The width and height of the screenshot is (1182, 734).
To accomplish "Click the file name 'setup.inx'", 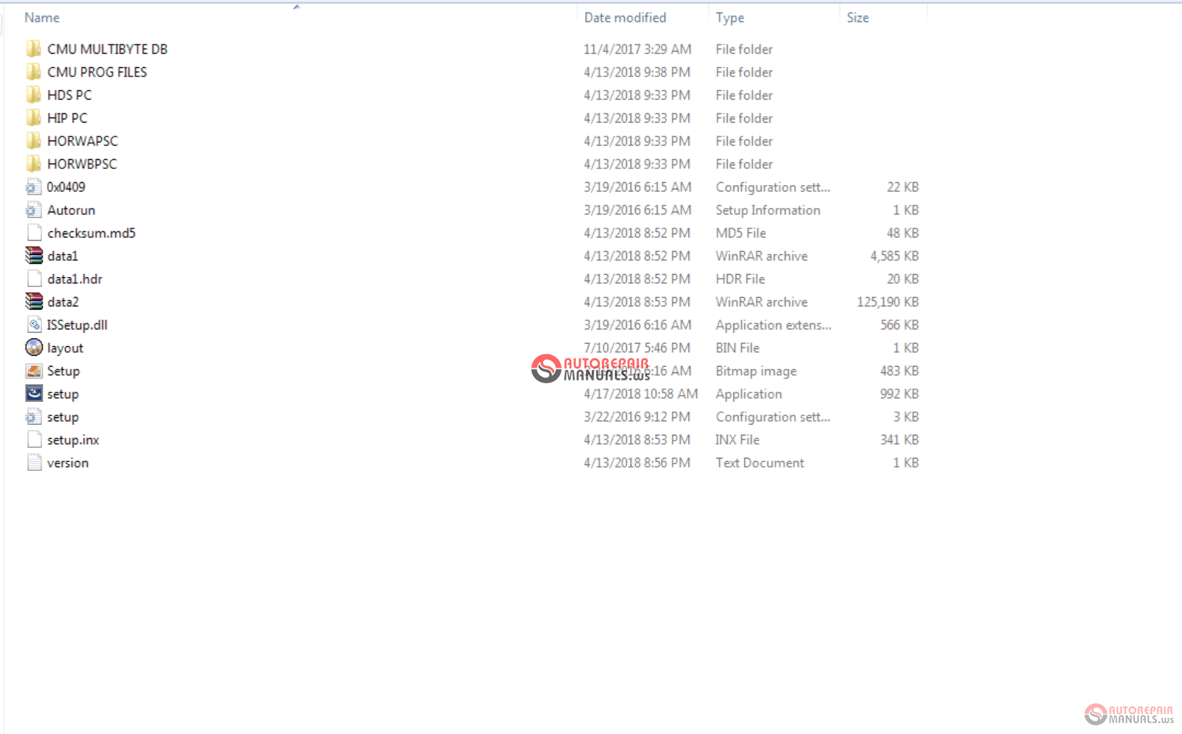I will 73,440.
